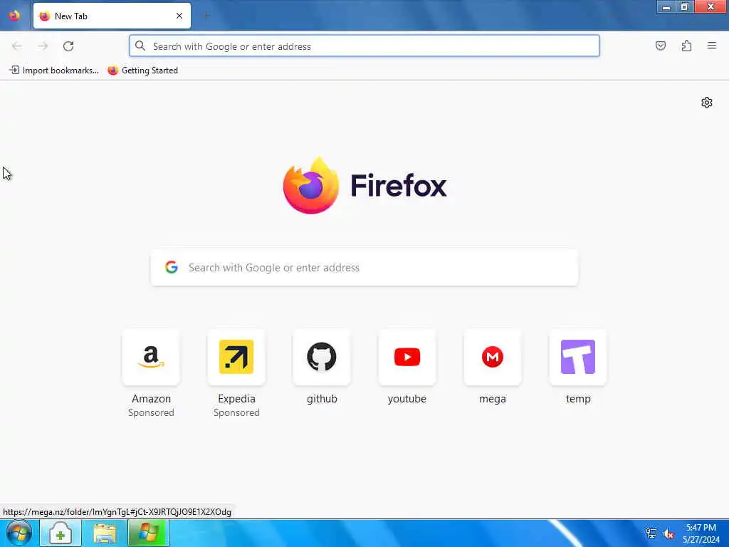Click the green plus house taskbar icon
The image size is (729, 547).
[61, 533]
